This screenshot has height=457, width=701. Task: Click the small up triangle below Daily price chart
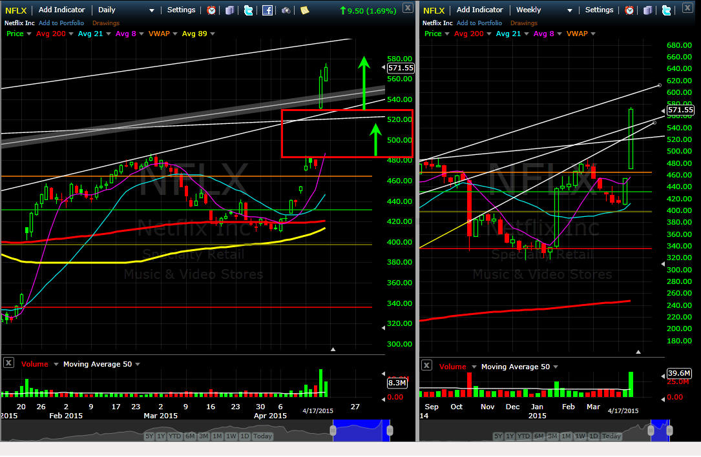(x=333, y=349)
